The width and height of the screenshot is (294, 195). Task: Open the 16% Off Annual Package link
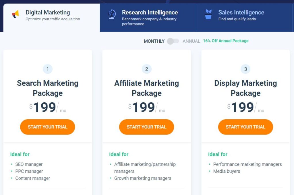(x=226, y=41)
